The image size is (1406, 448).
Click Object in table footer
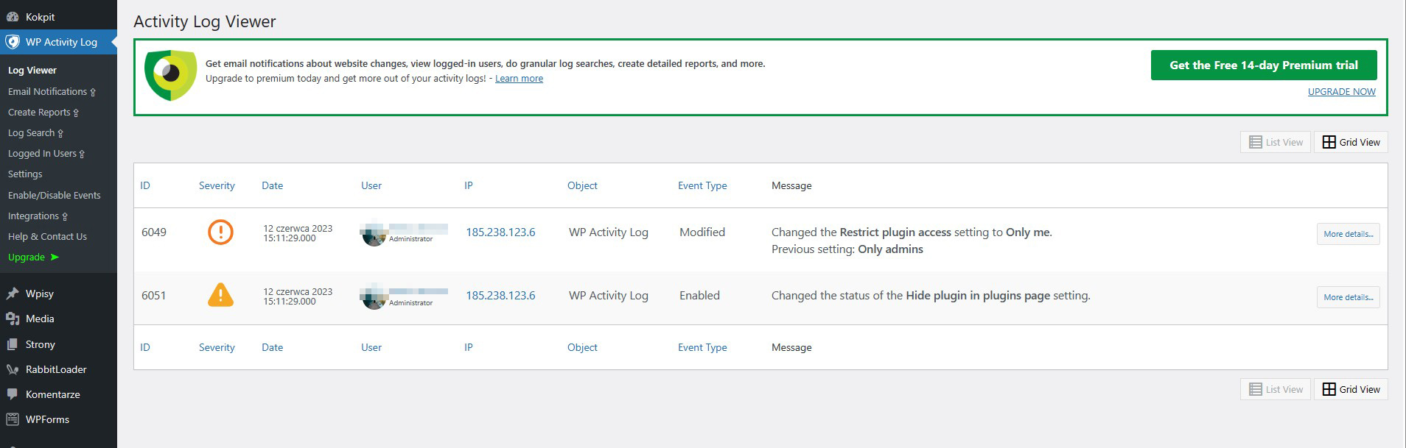(582, 347)
